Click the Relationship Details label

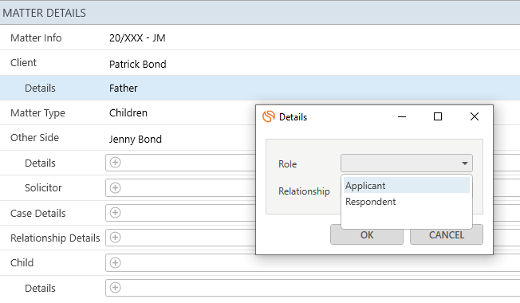55,238
